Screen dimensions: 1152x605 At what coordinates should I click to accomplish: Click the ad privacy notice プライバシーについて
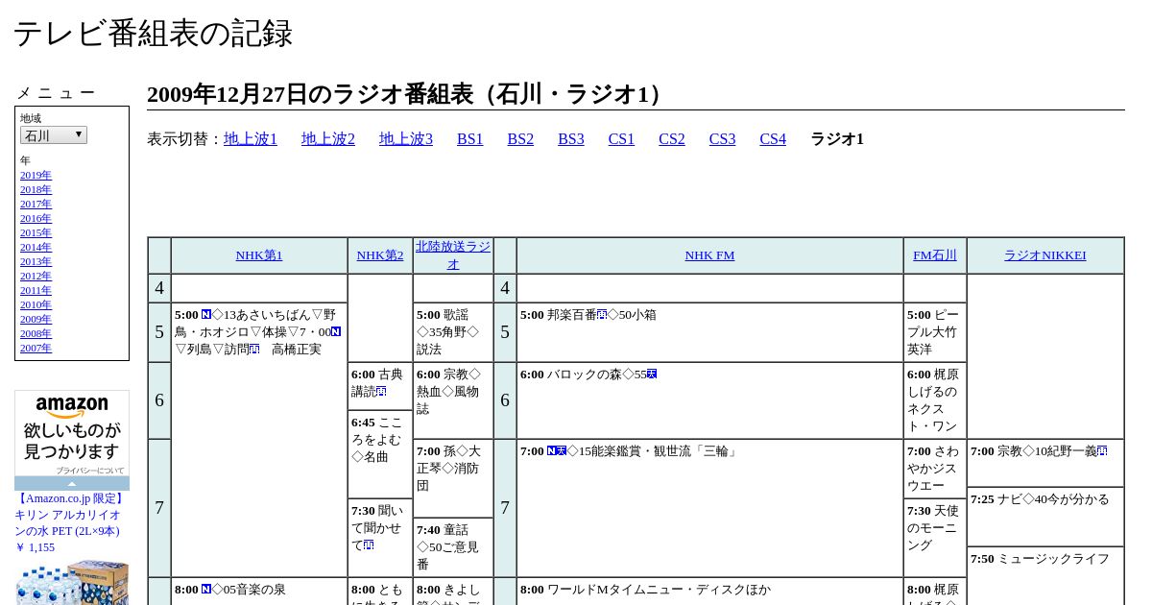tap(90, 471)
